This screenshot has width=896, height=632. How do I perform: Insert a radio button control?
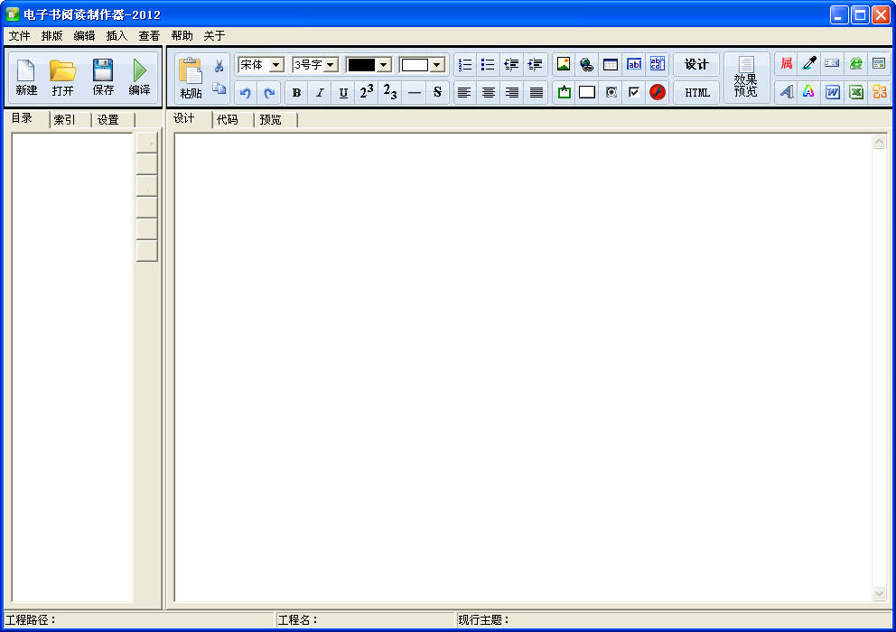coord(611,92)
